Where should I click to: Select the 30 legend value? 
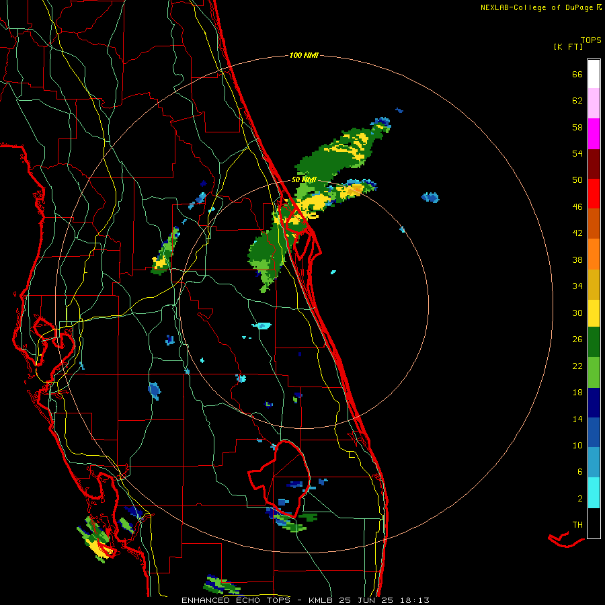[577, 313]
